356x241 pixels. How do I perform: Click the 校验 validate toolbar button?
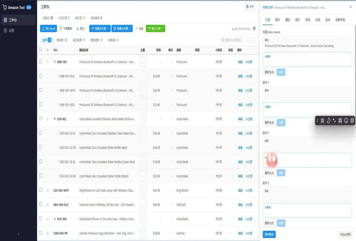coord(139,28)
